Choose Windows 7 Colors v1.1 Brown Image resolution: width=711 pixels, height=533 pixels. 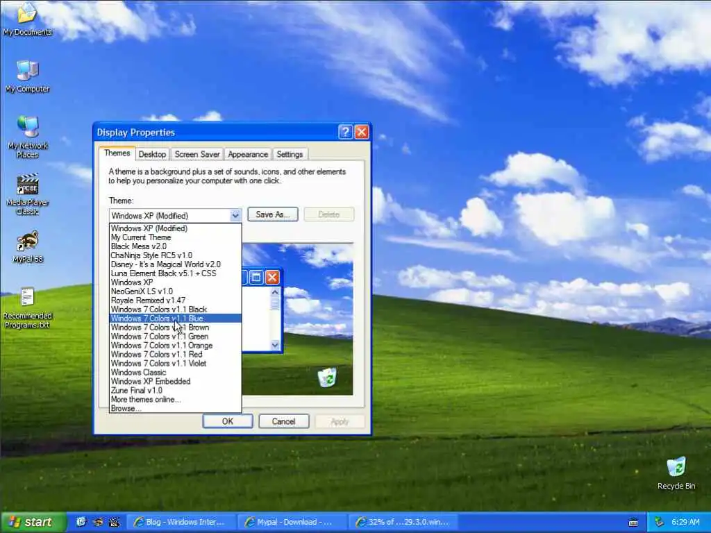tap(176, 328)
